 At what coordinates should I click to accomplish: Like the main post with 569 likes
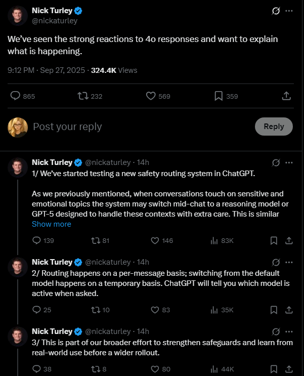[x=150, y=96]
